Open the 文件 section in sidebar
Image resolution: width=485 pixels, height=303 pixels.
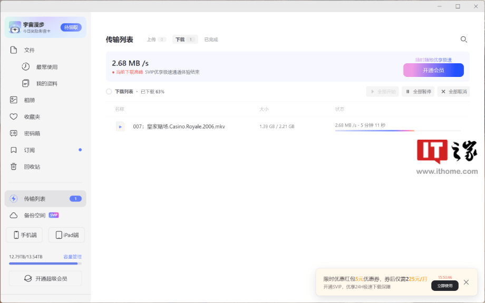point(29,50)
